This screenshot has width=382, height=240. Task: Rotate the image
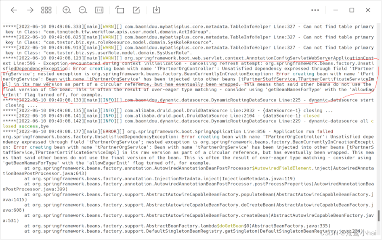coord(120,10)
